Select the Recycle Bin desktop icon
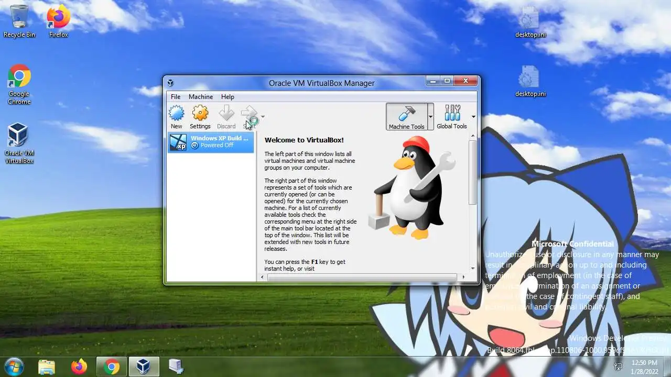The image size is (671, 377). point(19,21)
